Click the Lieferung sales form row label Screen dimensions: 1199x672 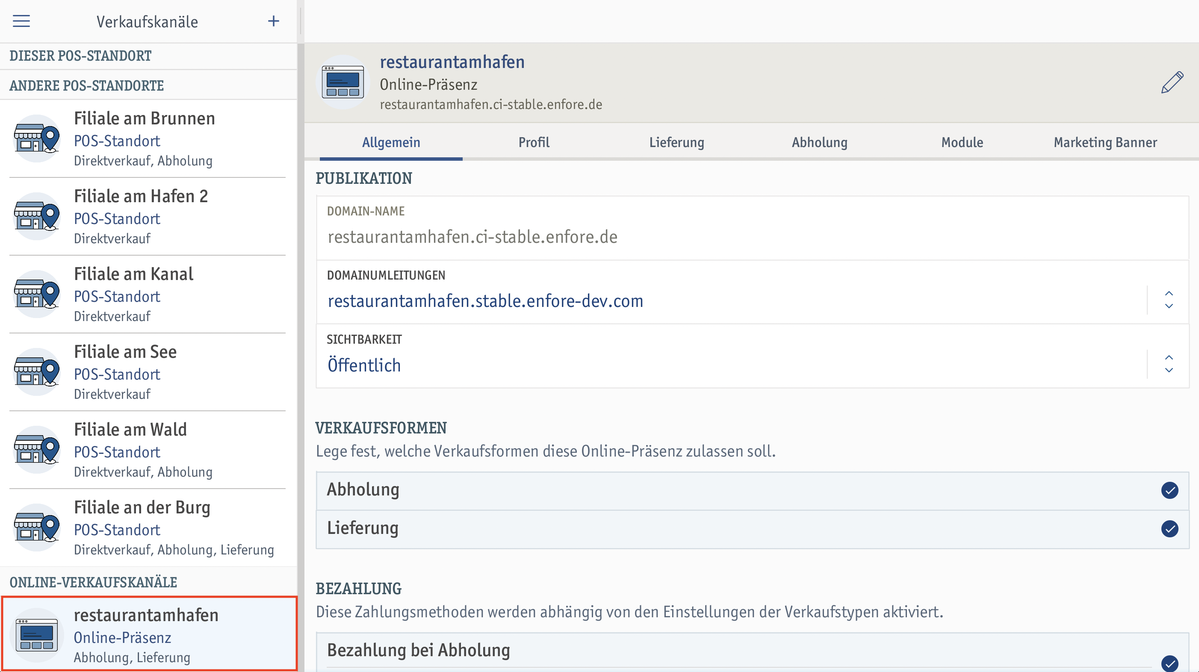[x=363, y=528]
